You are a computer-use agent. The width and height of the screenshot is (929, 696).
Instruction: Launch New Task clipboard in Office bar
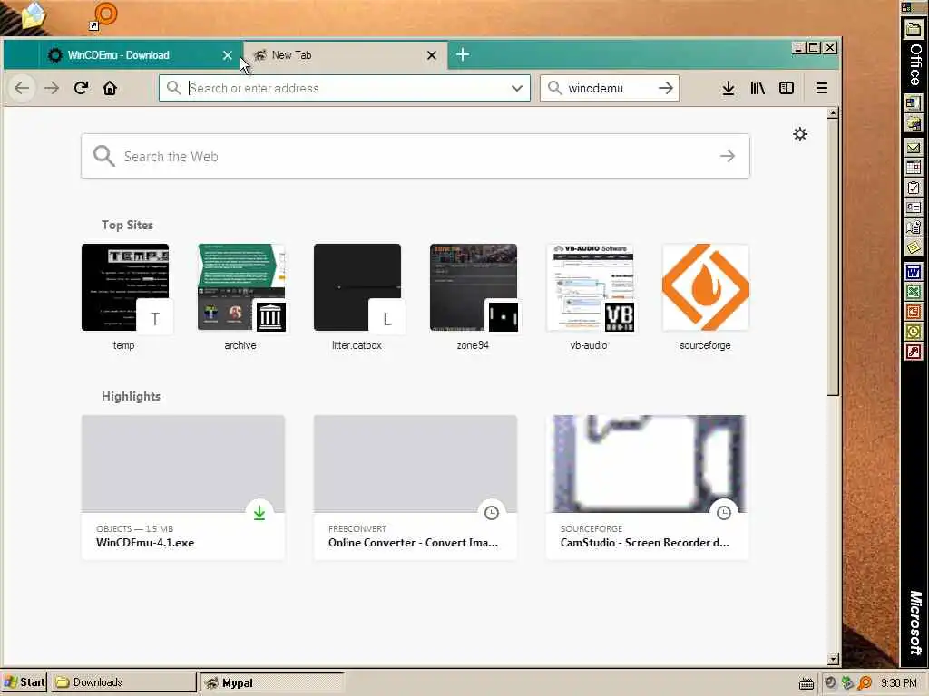(914, 188)
